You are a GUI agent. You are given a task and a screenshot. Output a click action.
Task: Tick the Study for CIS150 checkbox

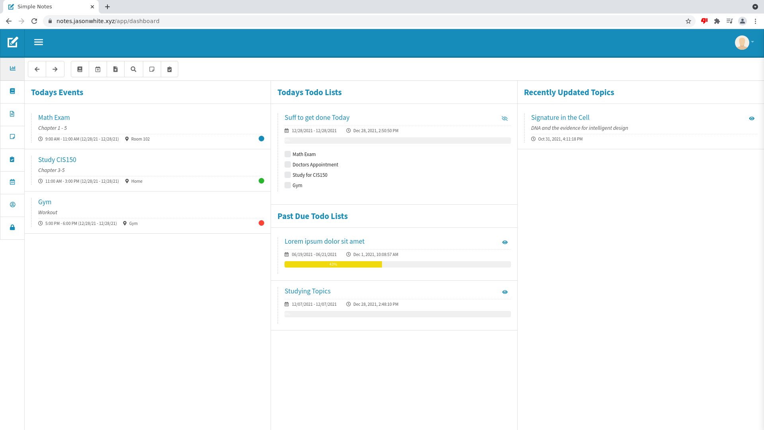[x=288, y=175]
